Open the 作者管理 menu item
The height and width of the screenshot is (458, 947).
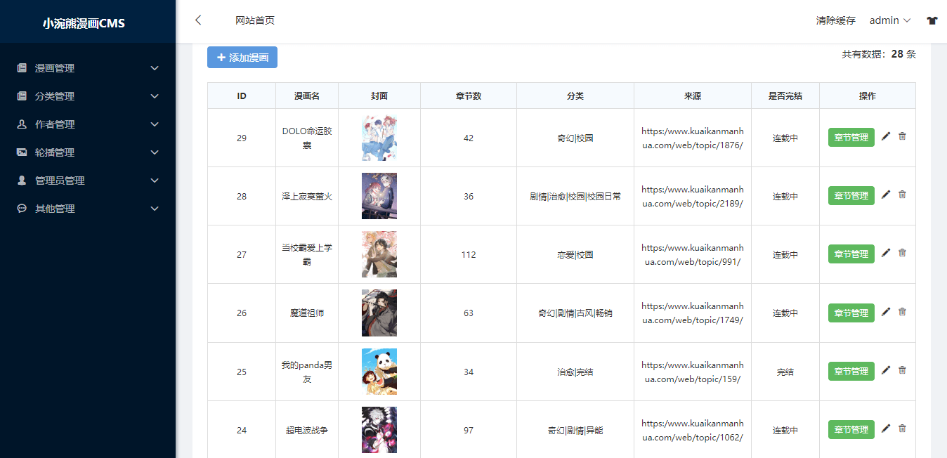pos(88,124)
